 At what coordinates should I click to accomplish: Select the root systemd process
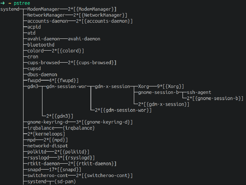pos(10,9)
